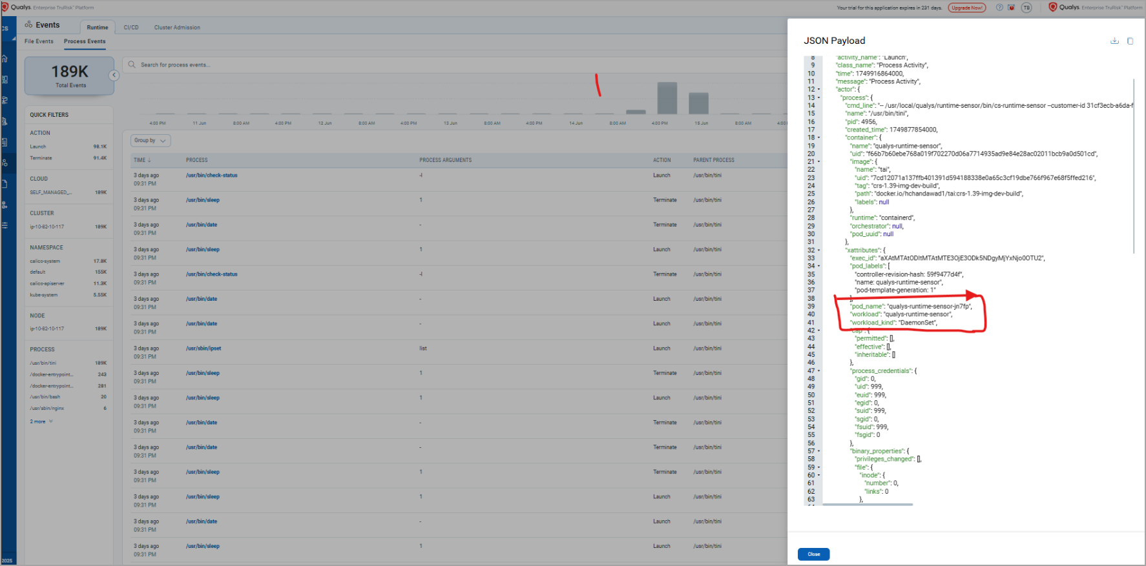Click the search magnifier icon
Viewport: 1146px width, 566px height.
(x=132, y=65)
